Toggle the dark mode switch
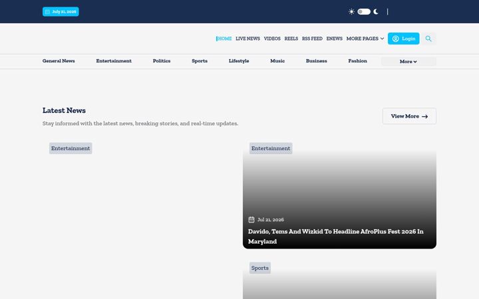This screenshot has height=299, width=479. coord(364,11)
